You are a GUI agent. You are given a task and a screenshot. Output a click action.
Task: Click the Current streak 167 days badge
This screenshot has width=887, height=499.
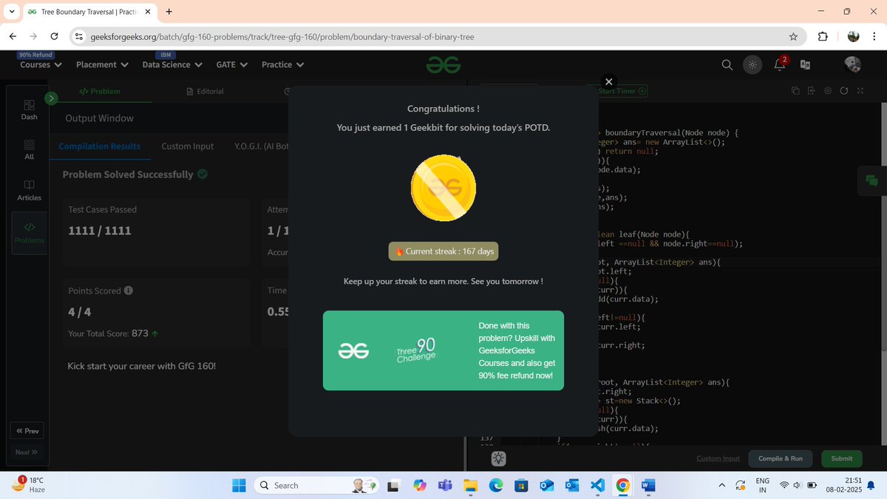click(443, 251)
